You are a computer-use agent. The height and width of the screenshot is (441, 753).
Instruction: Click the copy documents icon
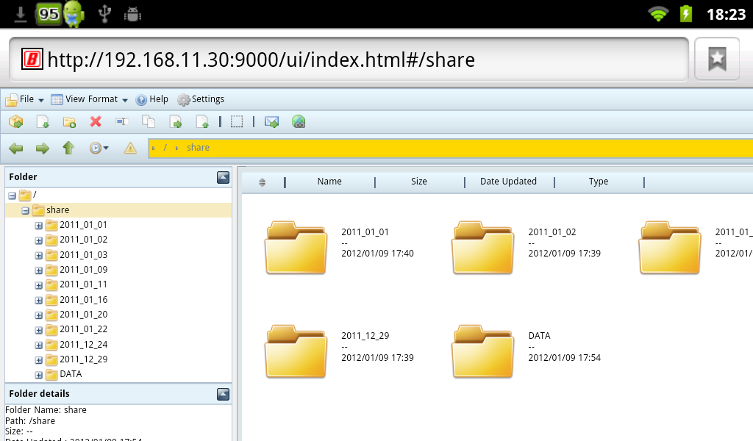click(x=149, y=122)
